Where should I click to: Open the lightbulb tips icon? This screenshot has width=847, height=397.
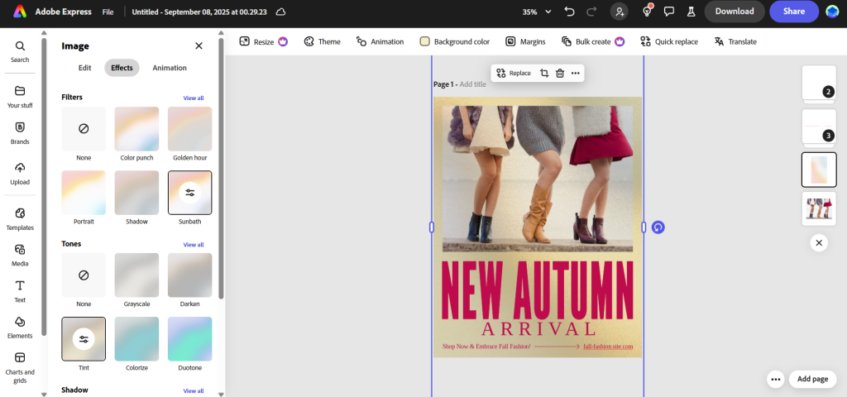coord(647,12)
